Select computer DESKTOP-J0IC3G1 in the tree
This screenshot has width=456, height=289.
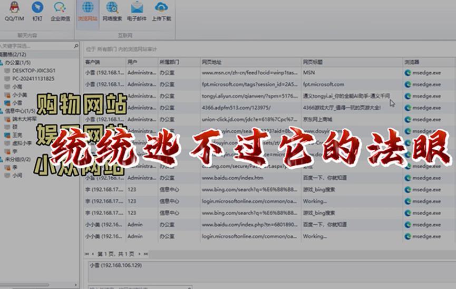point(34,71)
